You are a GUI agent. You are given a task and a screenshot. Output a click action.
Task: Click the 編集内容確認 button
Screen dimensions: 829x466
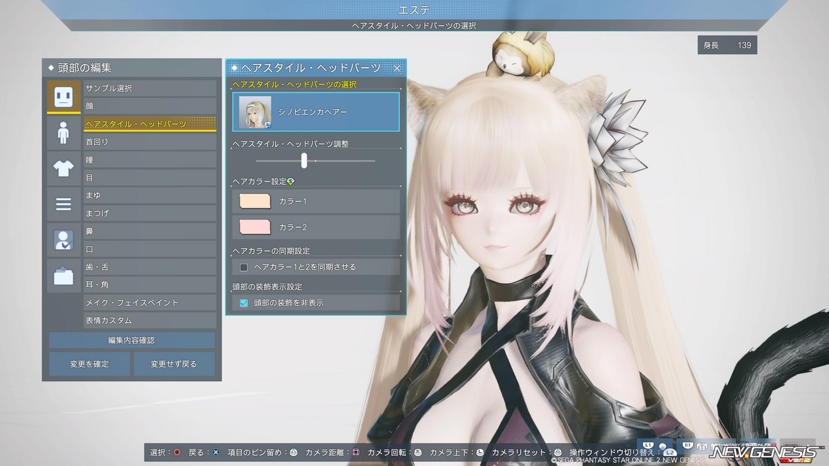[x=131, y=340]
